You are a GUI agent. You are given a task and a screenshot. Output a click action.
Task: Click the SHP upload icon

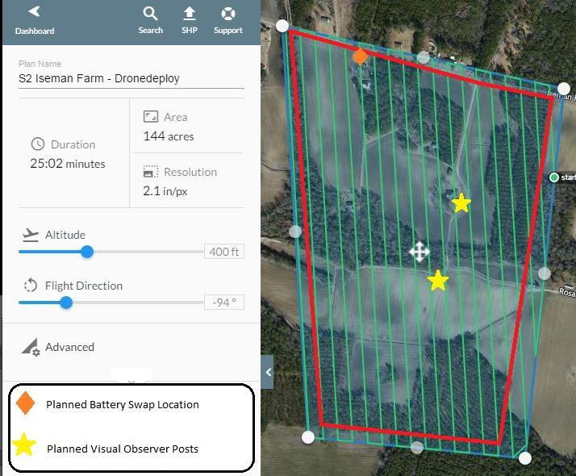[190, 20]
